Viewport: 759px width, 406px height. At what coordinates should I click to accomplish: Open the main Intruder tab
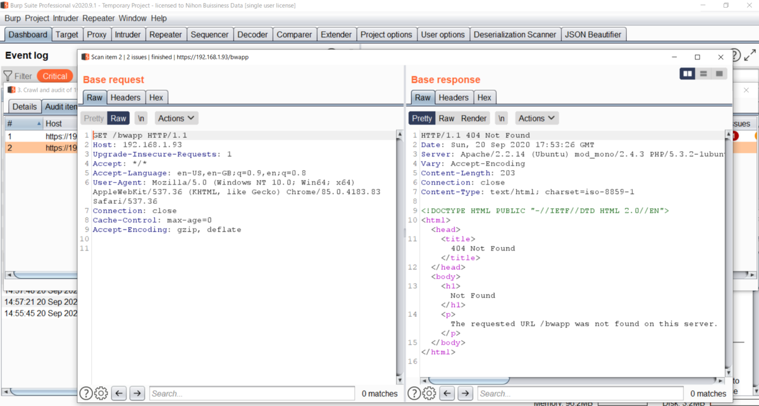point(128,35)
